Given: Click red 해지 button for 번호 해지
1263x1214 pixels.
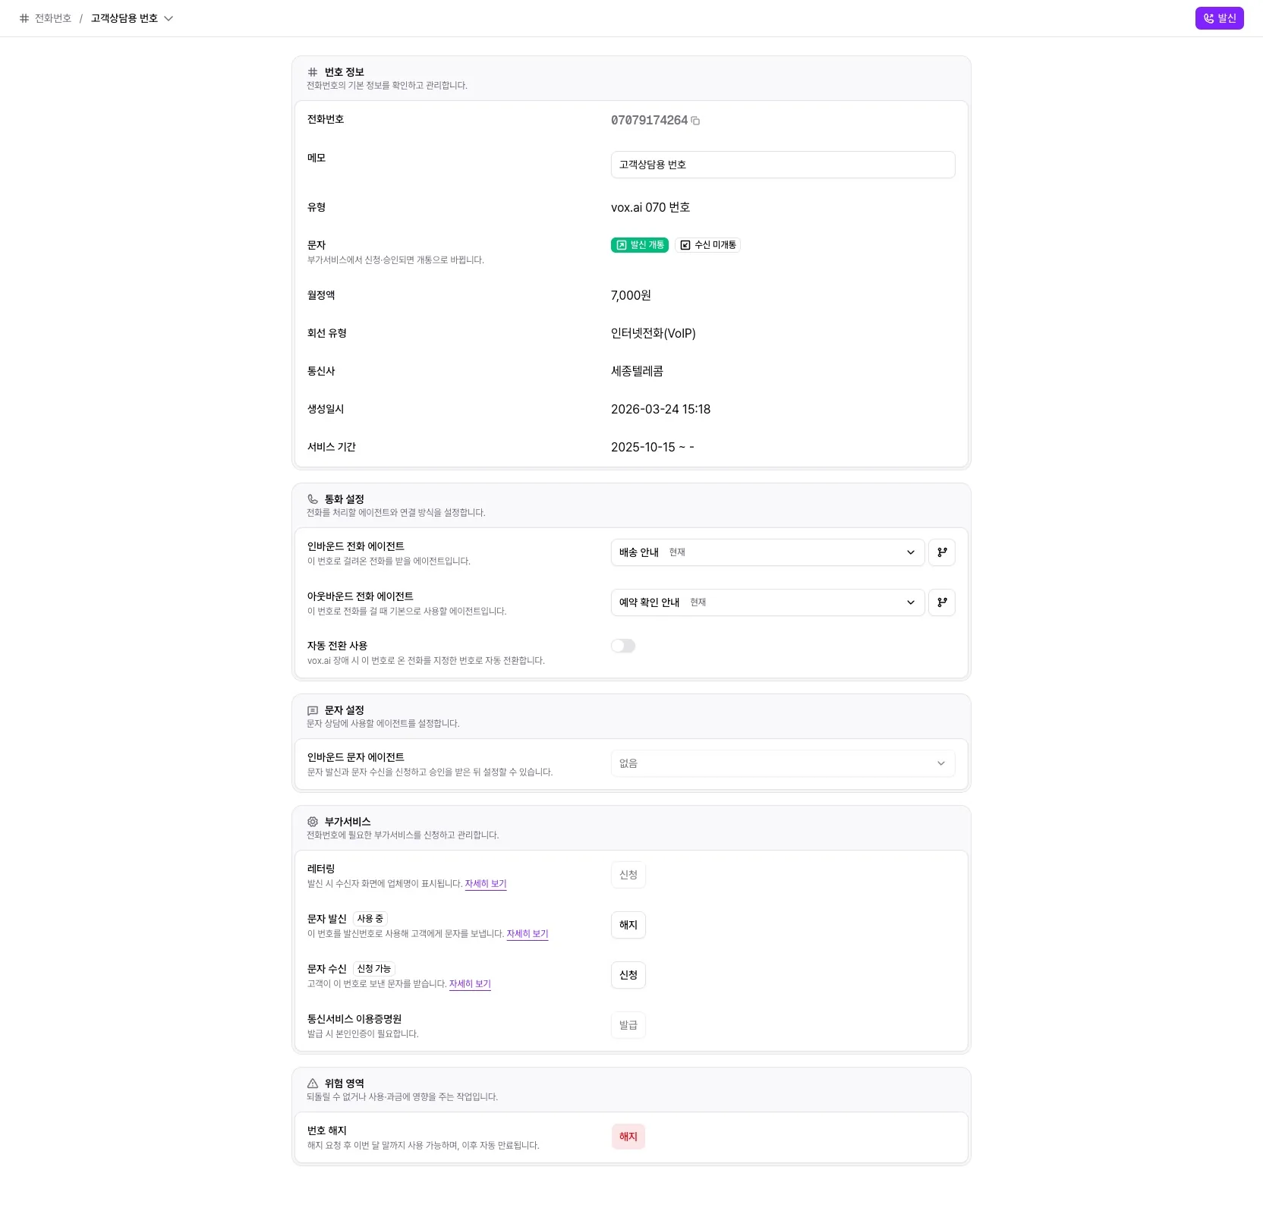Looking at the screenshot, I should click(628, 1137).
